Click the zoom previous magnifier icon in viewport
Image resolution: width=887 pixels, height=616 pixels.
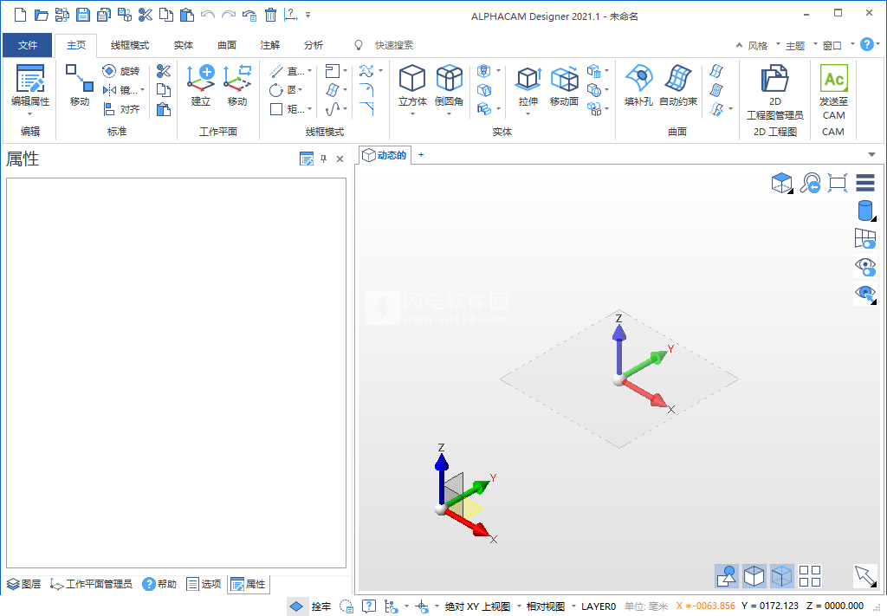(810, 183)
